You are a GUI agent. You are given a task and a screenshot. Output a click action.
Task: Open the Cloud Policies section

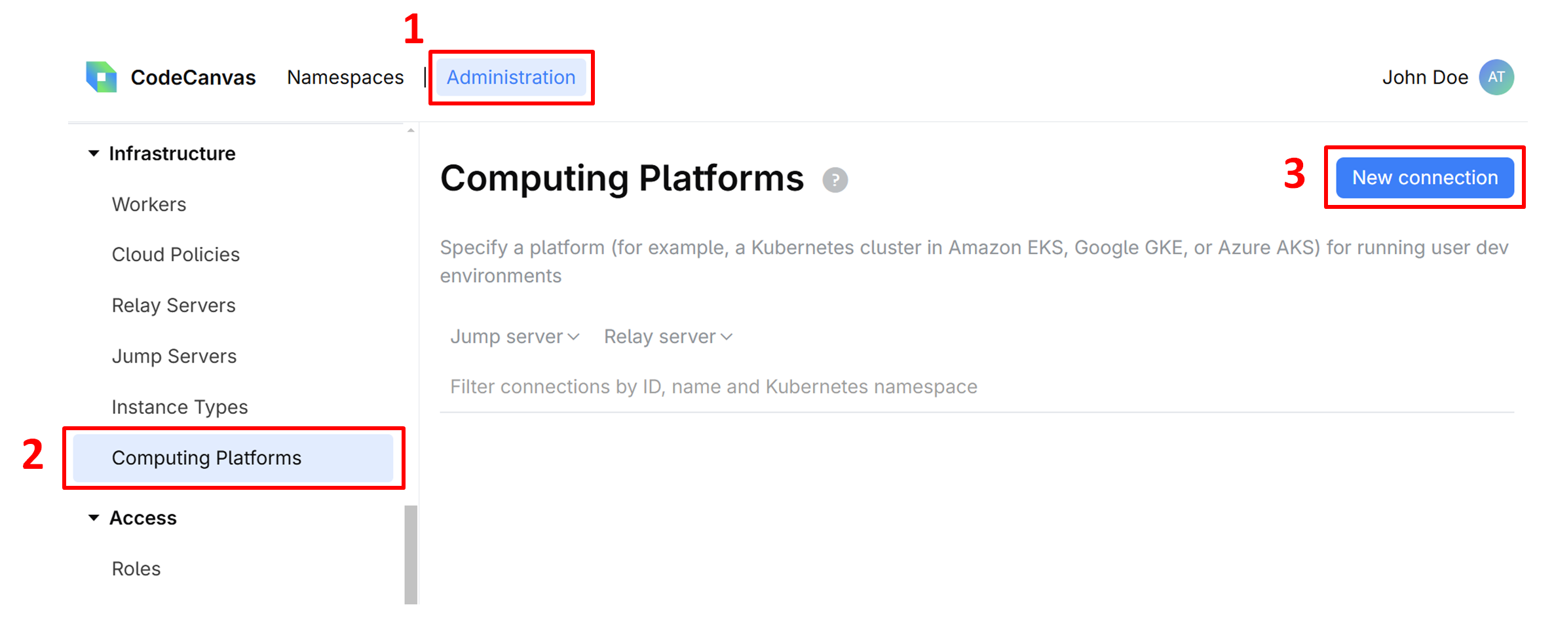pyautogui.click(x=176, y=254)
